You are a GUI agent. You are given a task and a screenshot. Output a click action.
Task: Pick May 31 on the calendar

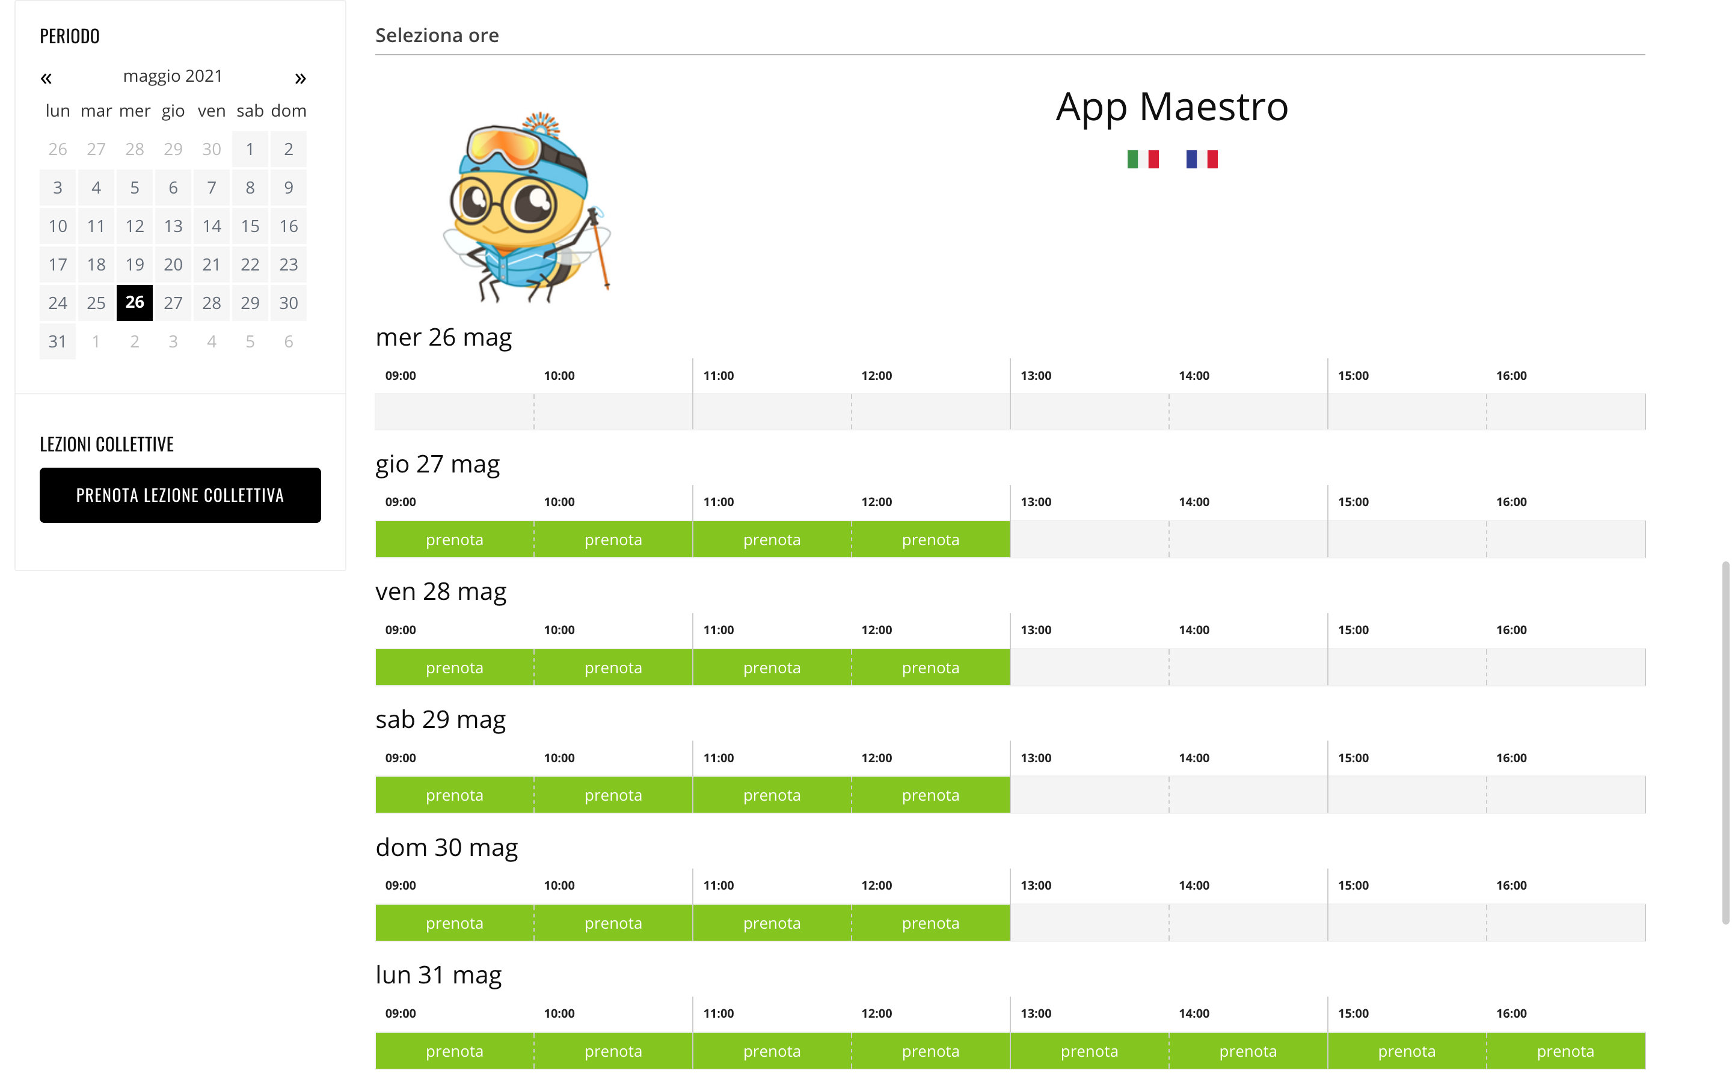coord(57,341)
